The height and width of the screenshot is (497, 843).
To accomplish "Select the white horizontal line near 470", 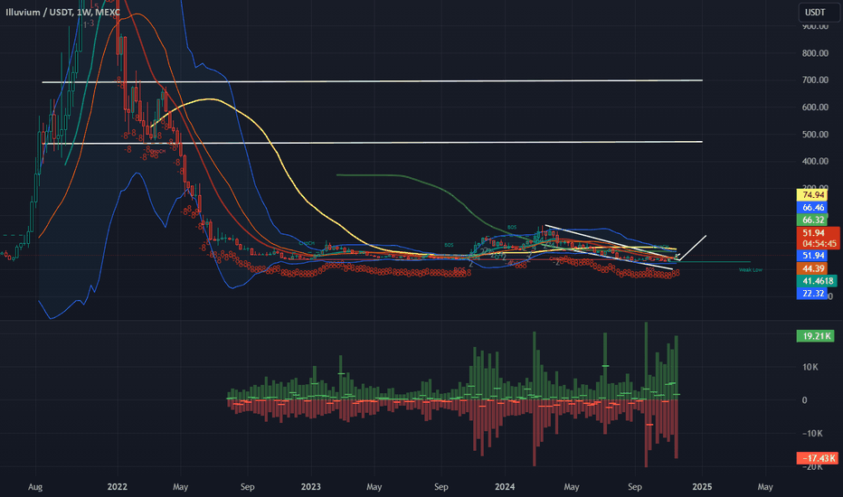I will coord(372,143).
